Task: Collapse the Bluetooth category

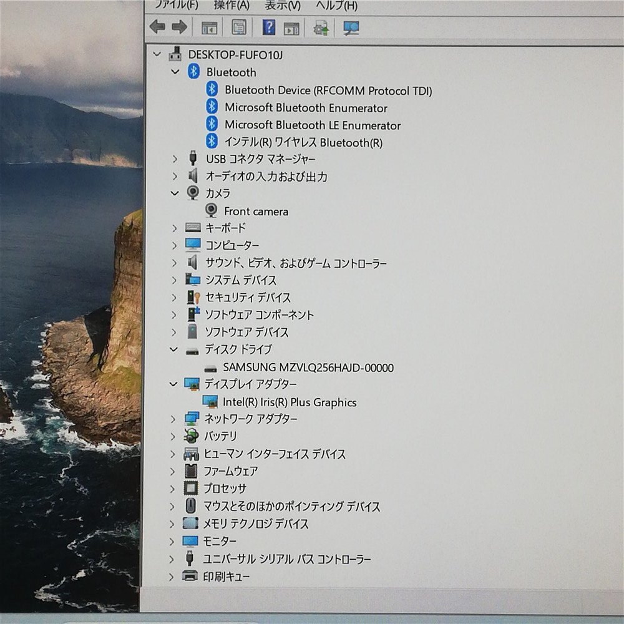Action: (x=175, y=72)
